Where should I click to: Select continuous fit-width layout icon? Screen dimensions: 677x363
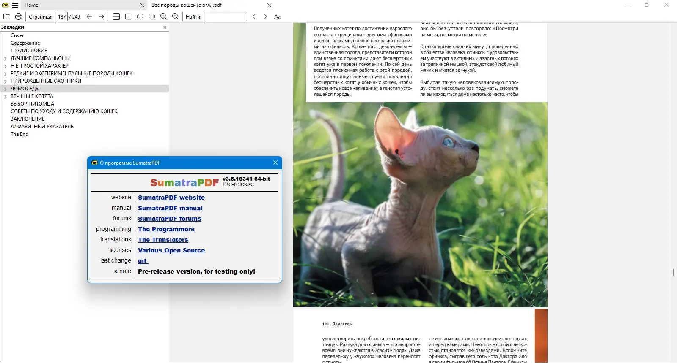[x=116, y=16]
